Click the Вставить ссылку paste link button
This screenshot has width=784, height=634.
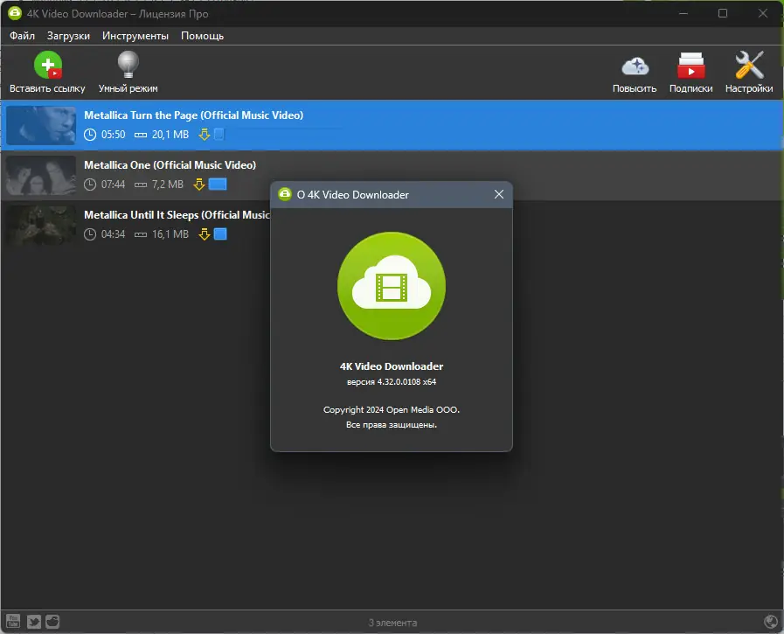click(x=47, y=72)
